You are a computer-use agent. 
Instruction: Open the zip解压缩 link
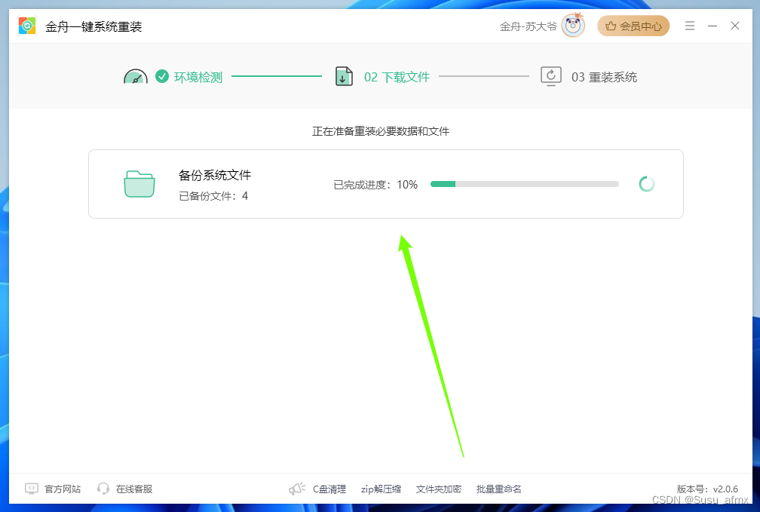click(381, 489)
